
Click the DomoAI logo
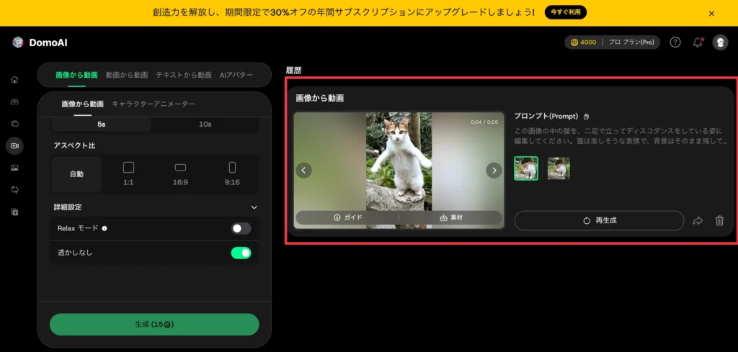click(x=40, y=42)
